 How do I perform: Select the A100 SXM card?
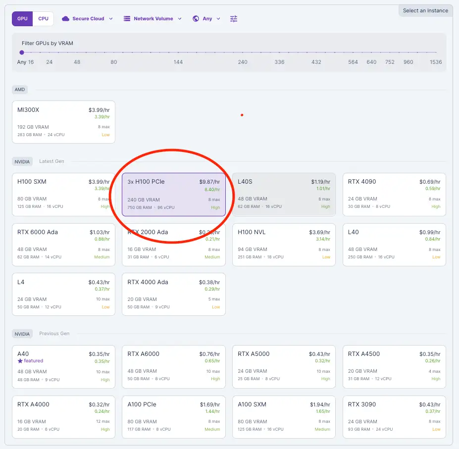point(284,417)
